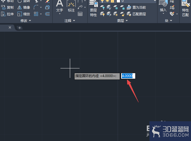Open the Fillet tool dropdown arrow

point(41,7)
